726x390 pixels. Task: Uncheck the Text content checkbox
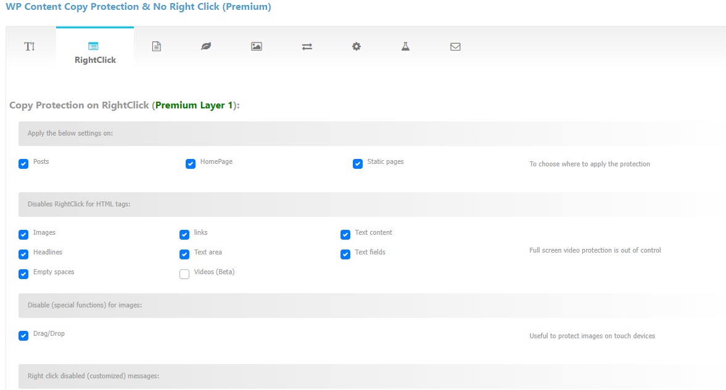pyautogui.click(x=345, y=235)
